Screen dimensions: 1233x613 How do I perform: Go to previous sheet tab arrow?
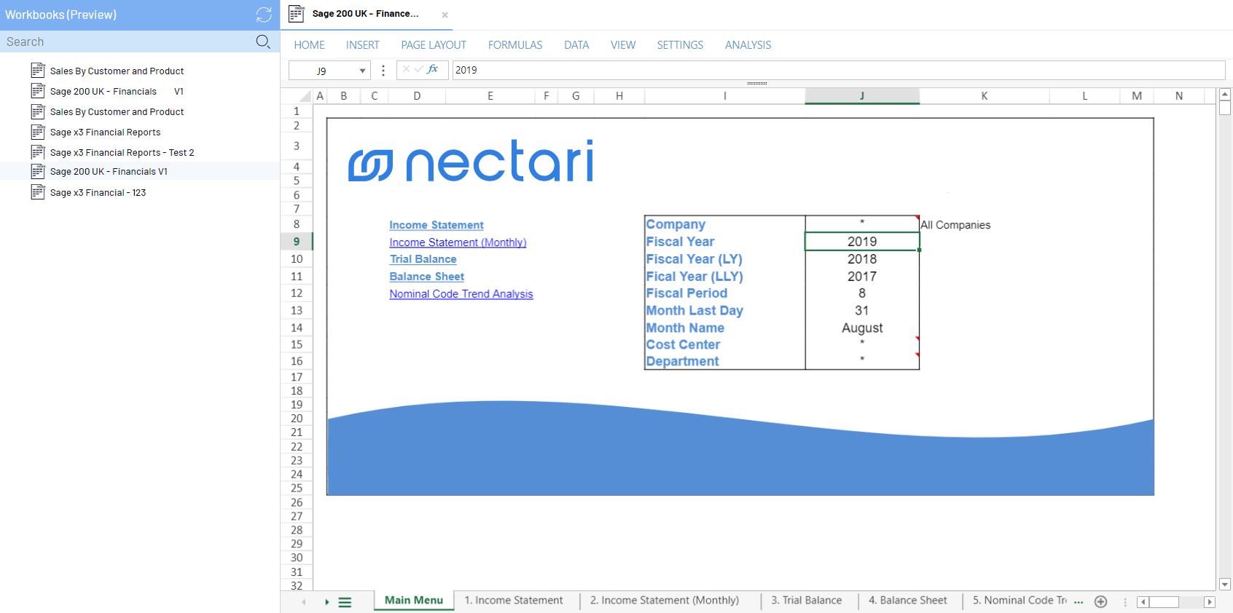[x=304, y=602]
